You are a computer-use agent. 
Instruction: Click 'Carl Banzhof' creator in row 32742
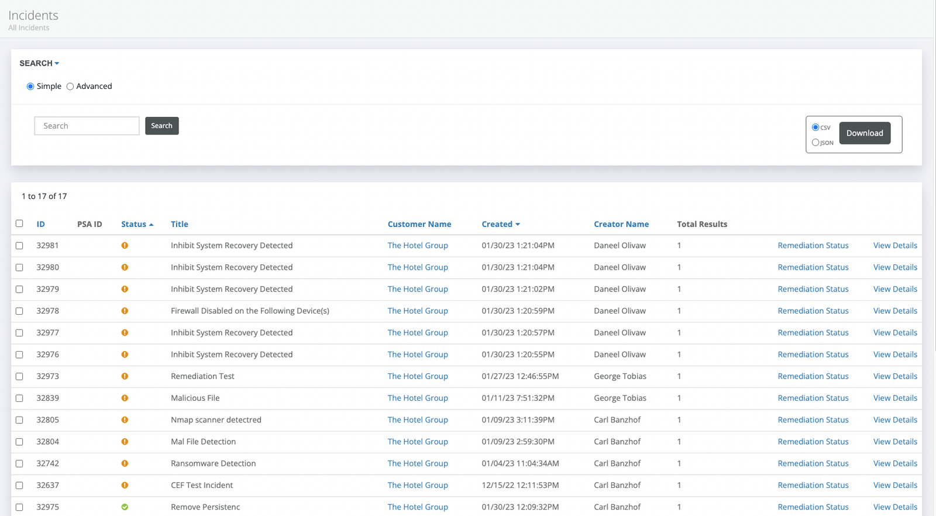click(x=617, y=463)
